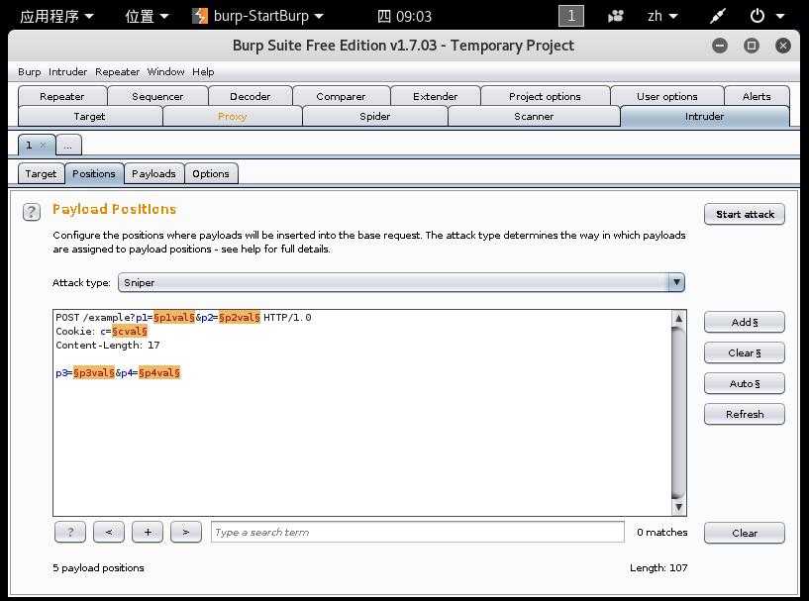This screenshot has width=809, height=601.
Task: Click the Clear § button
Action: tap(745, 352)
